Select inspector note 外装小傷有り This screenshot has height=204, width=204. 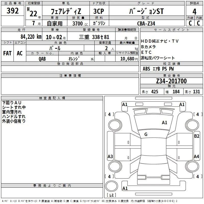(x=14, y=121)
